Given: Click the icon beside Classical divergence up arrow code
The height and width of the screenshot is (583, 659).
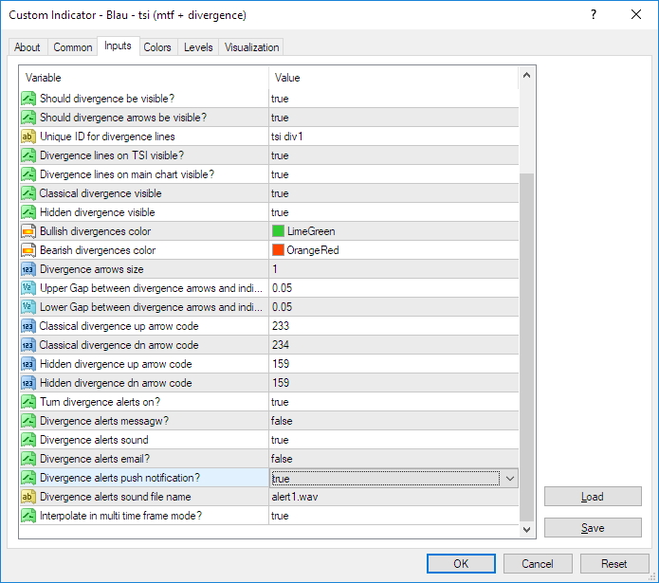Looking at the screenshot, I should point(28,326).
